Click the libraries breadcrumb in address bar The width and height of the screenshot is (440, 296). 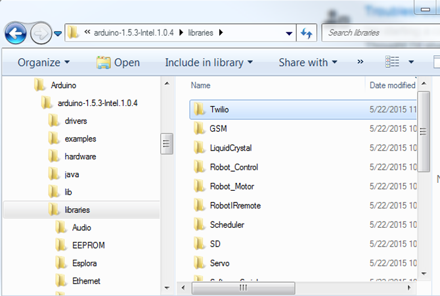tap(200, 33)
